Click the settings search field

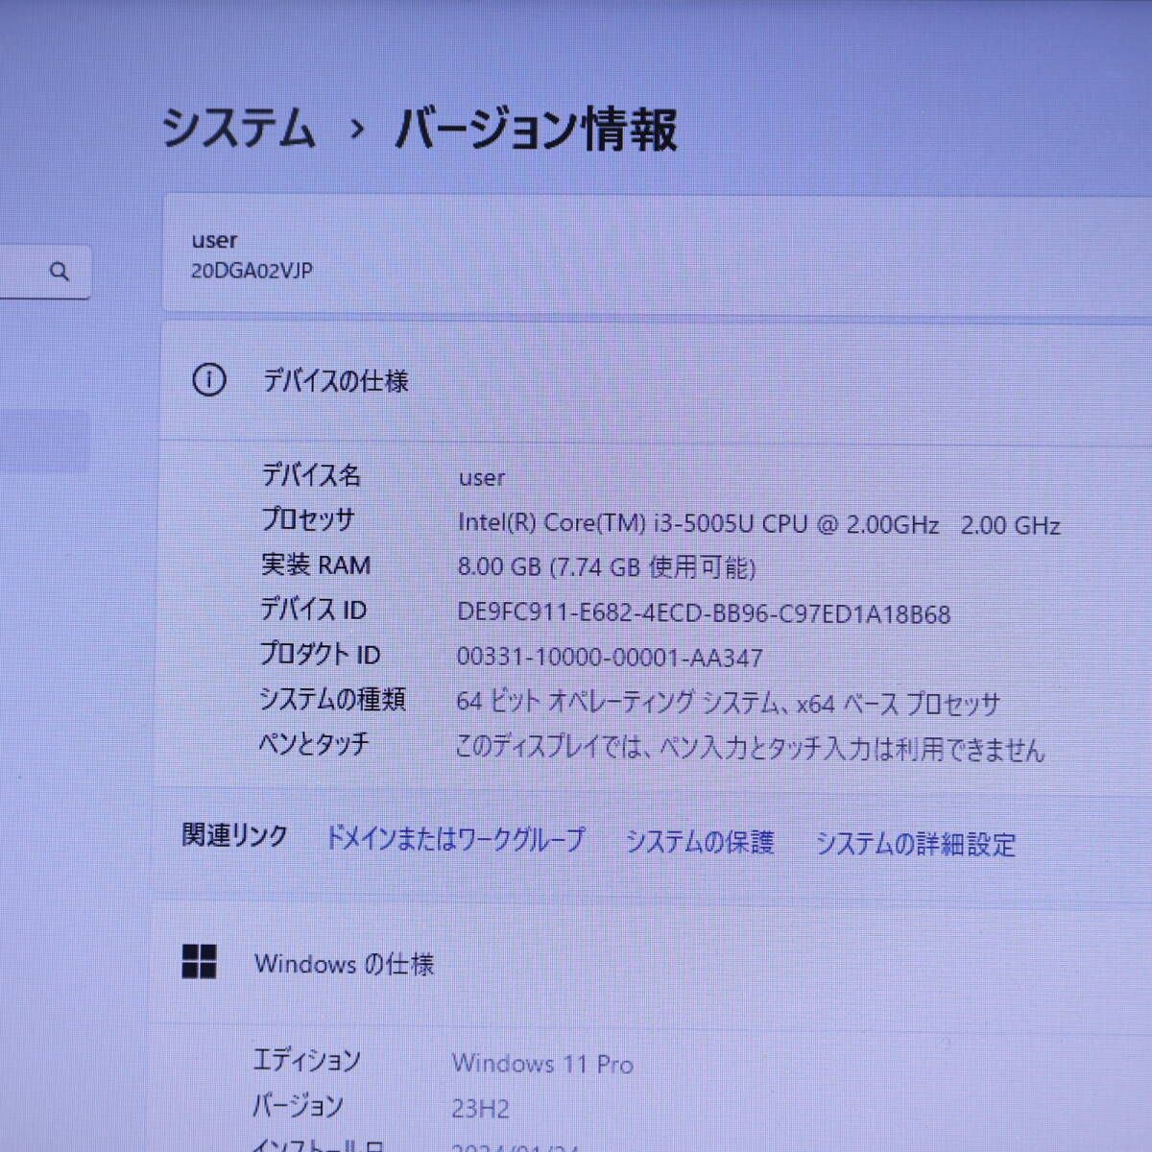(44, 272)
